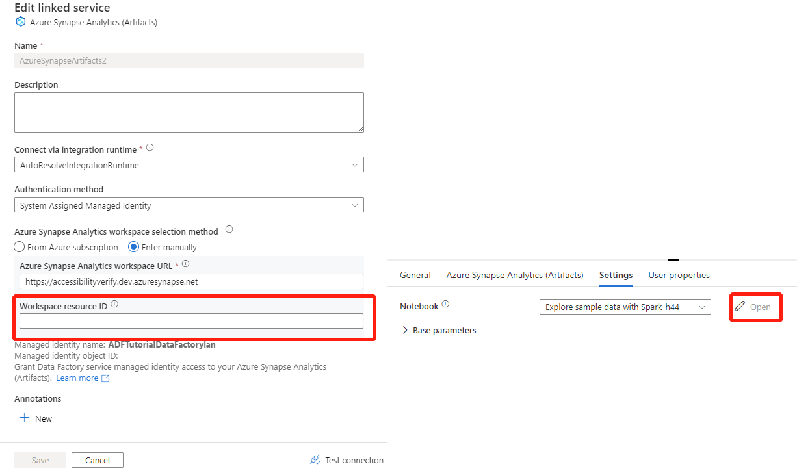797x475 pixels.
Task: Click info icon beside workspace selection method
Action: click(x=229, y=230)
